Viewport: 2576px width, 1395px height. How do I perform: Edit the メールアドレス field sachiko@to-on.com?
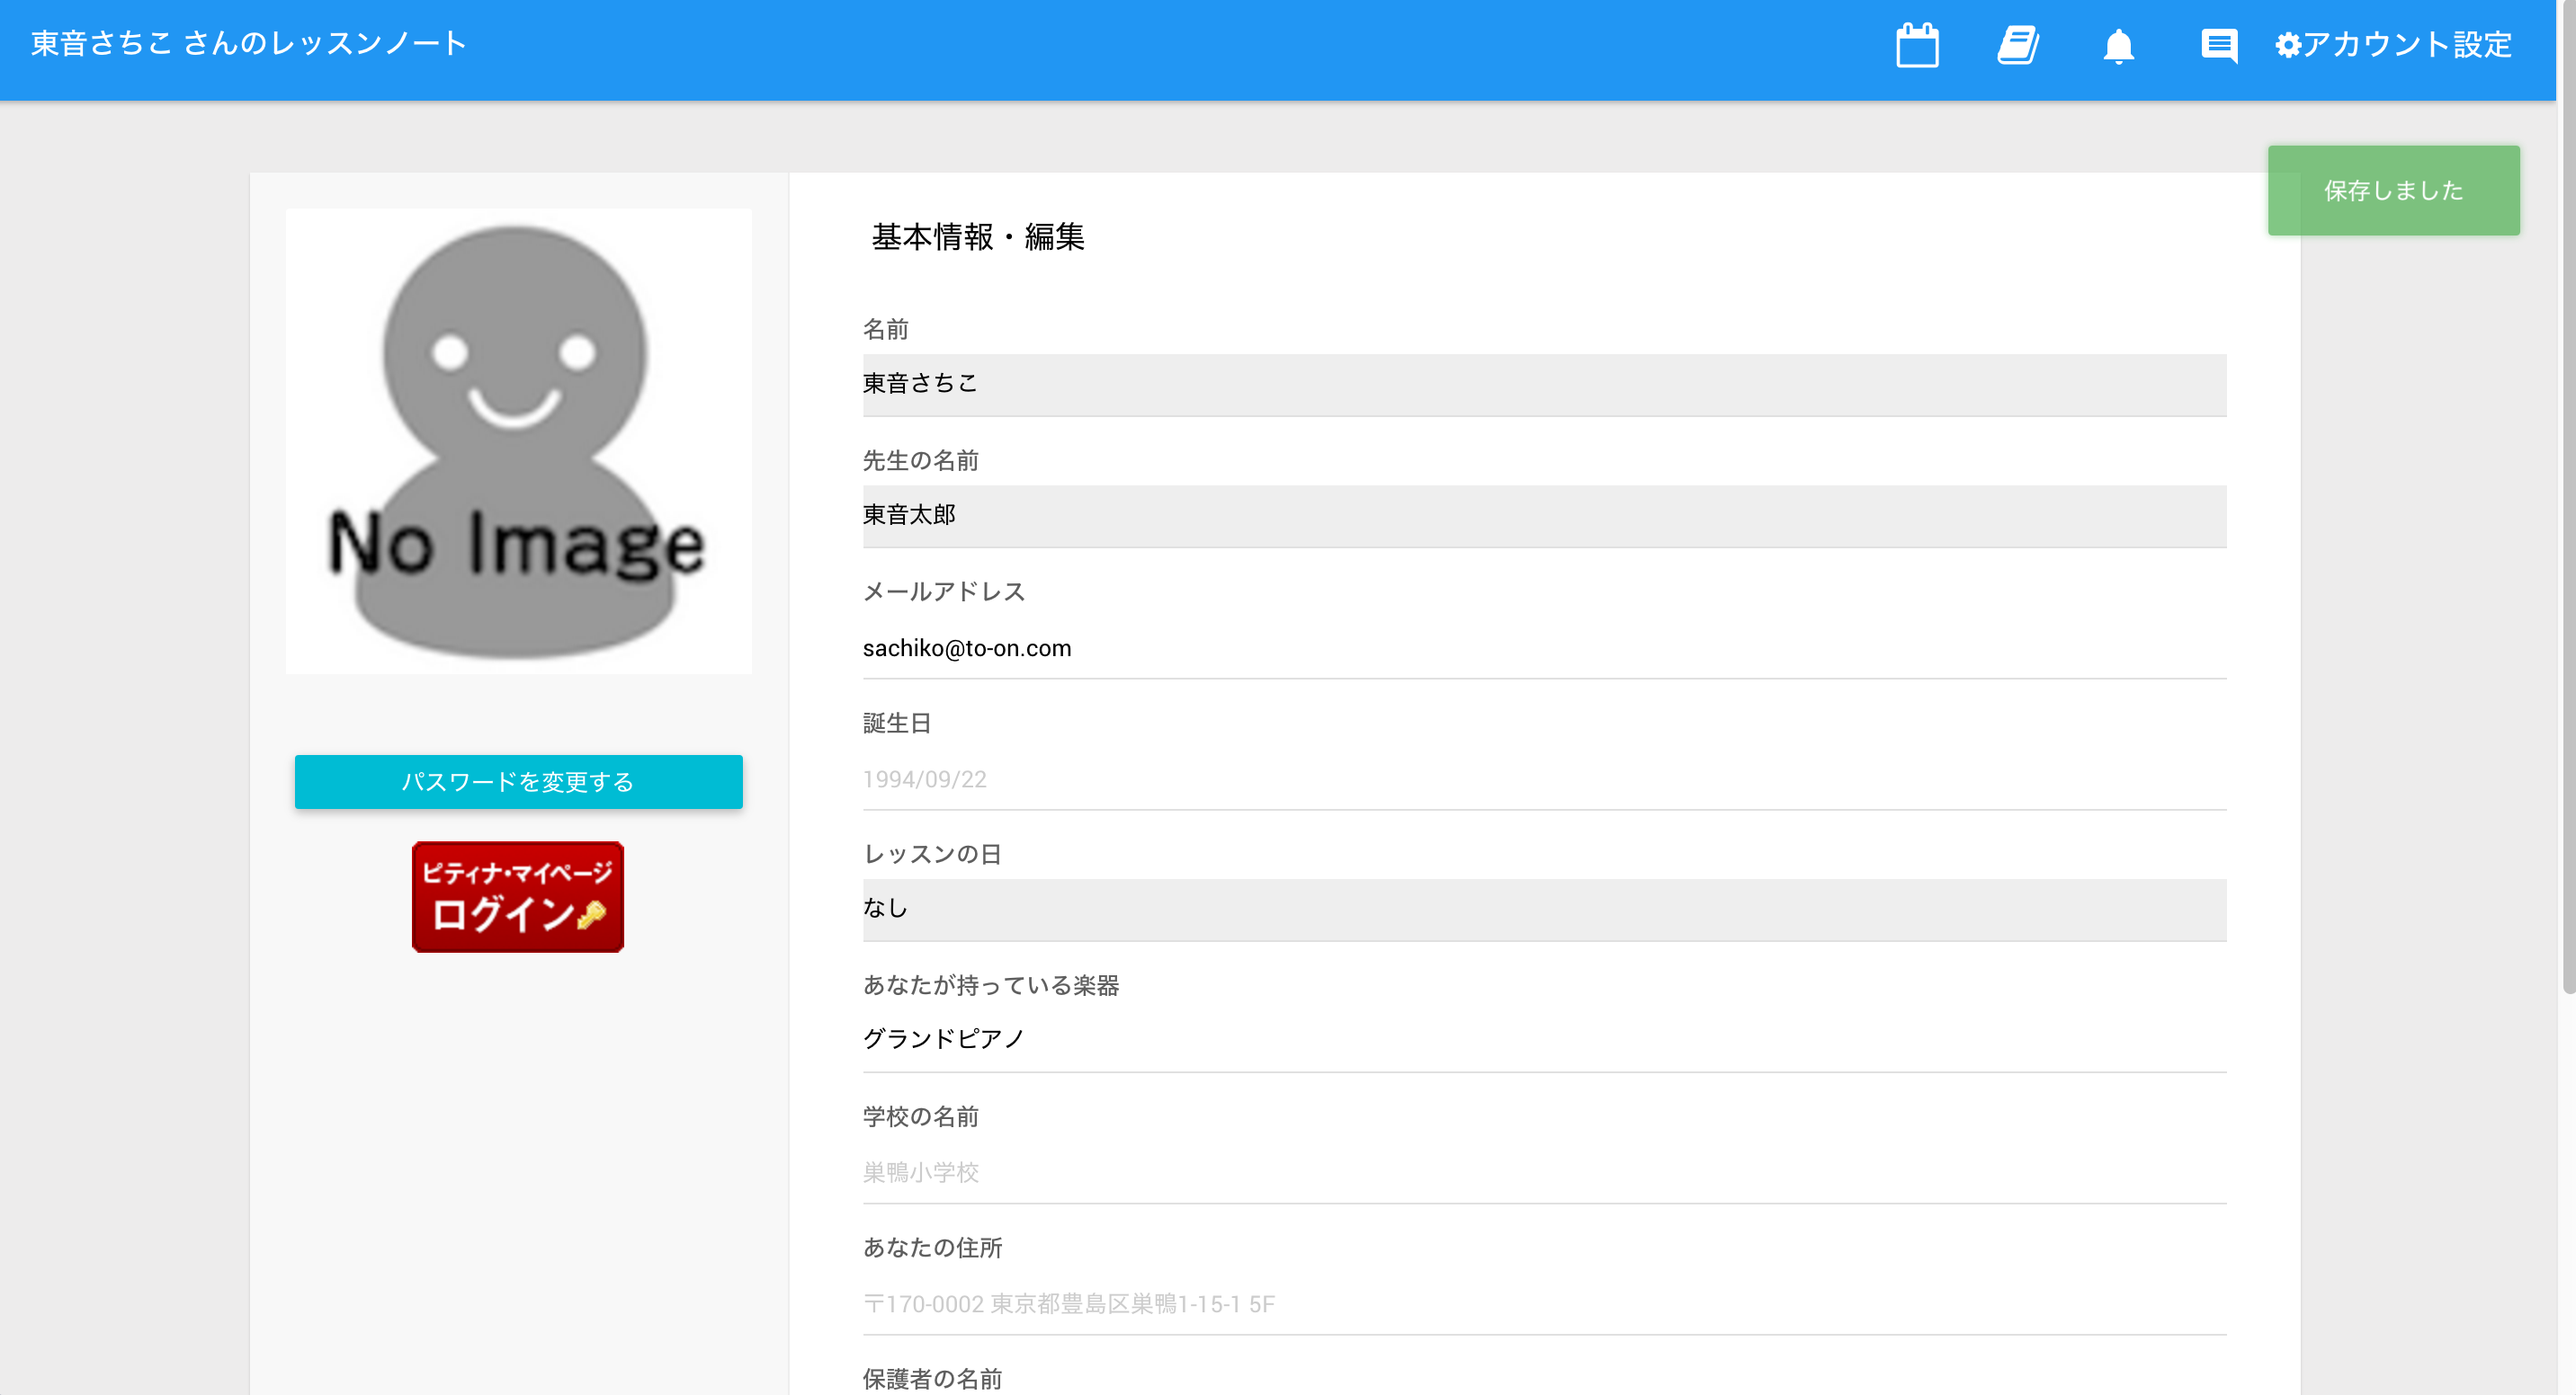tap(1543, 647)
